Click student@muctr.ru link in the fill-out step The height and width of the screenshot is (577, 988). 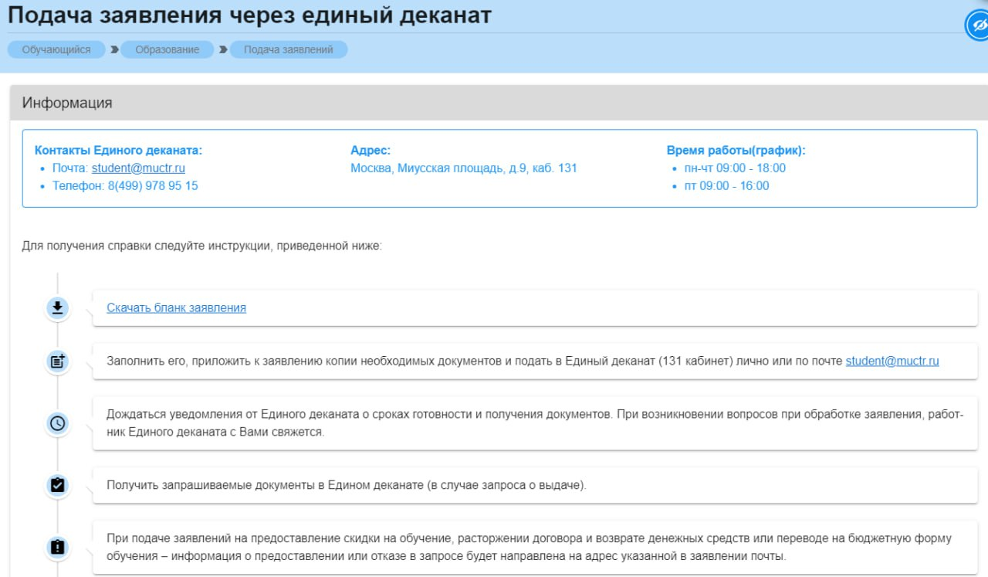(x=892, y=361)
